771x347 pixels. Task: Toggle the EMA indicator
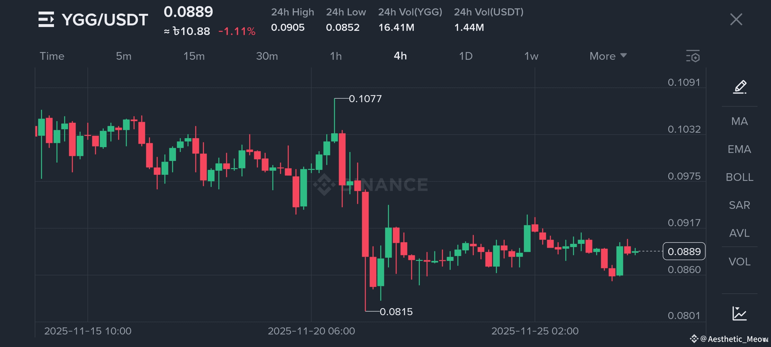[740, 149]
